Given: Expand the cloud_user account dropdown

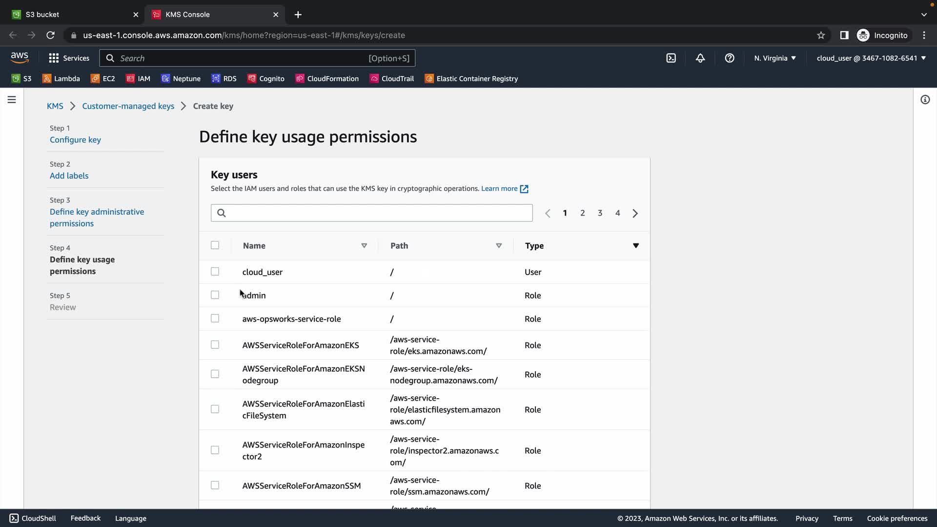Looking at the screenshot, I should 871,58.
